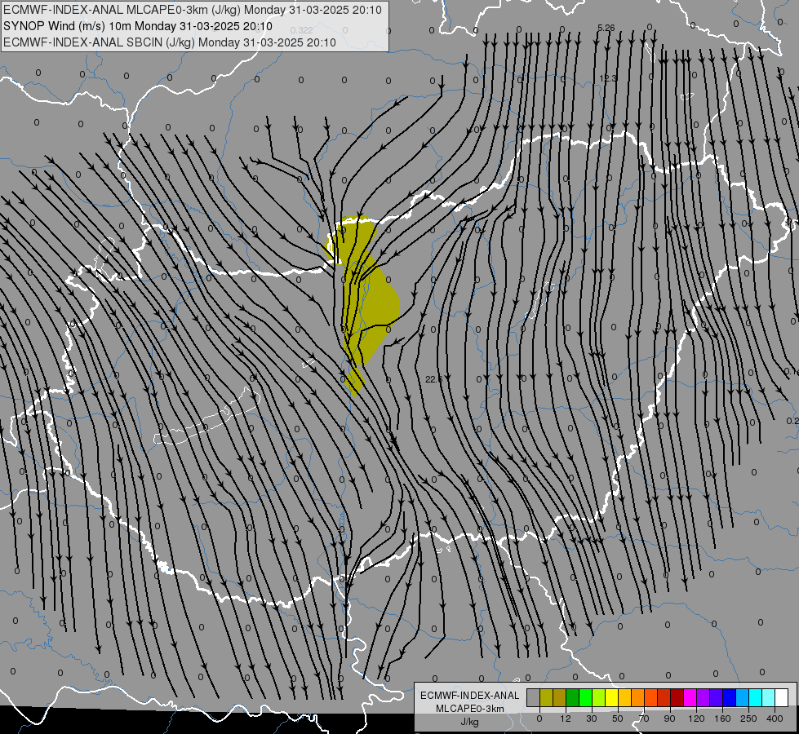Select the white legend swatch after 400

[782, 698]
